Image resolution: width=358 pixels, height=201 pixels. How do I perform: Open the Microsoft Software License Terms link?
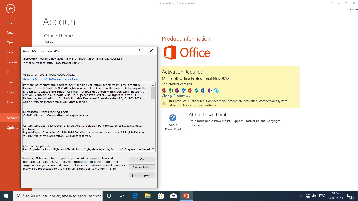(51, 79)
